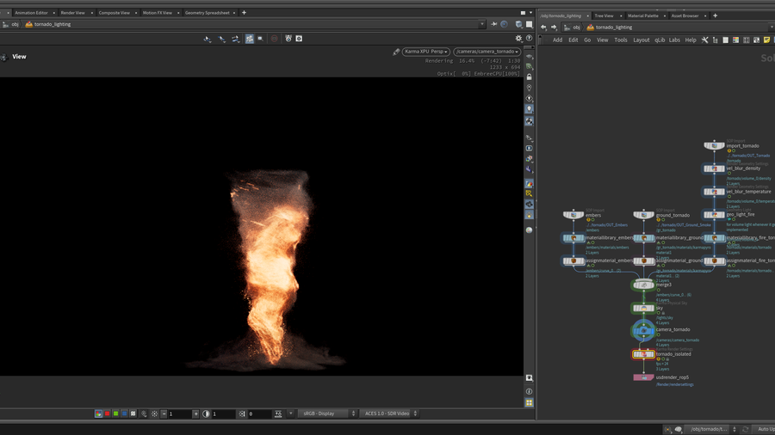Click the back arrow in network editor
This screenshot has width=775, height=435.
[543, 27]
